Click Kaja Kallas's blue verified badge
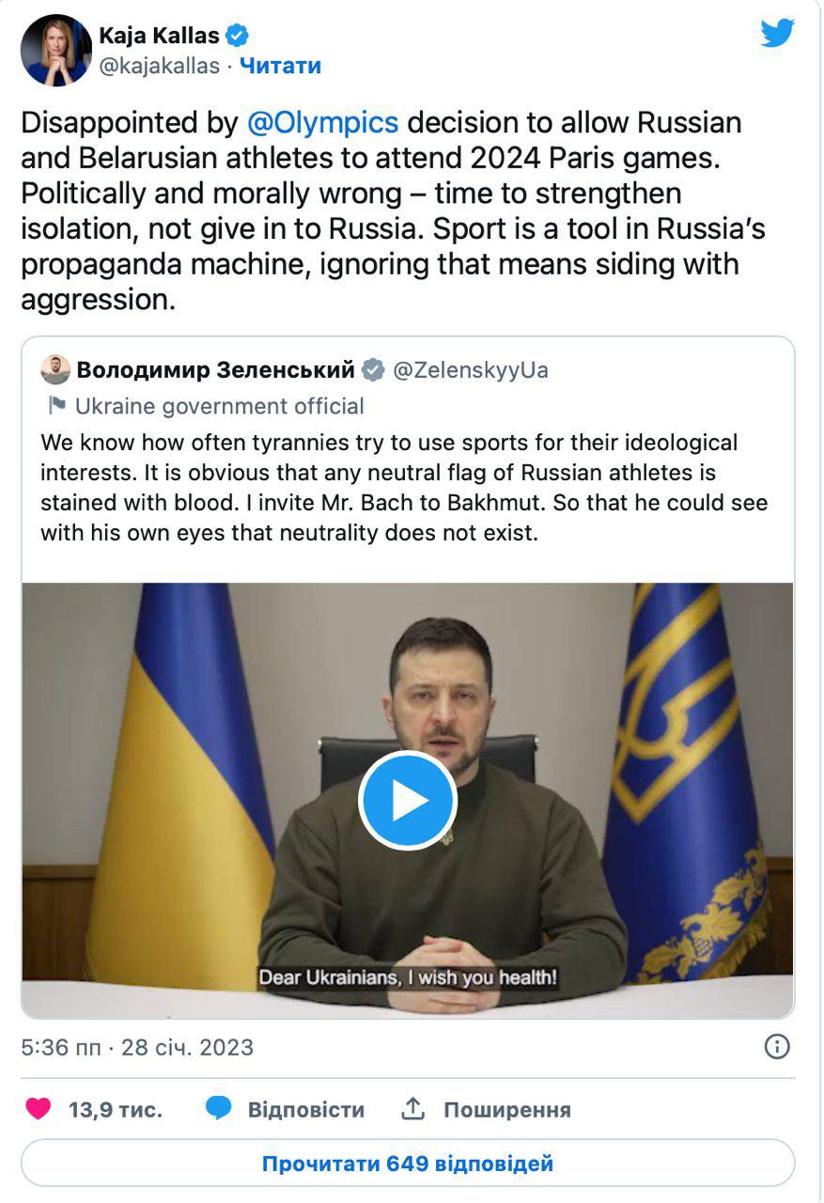Image resolution: width=824 pixels, height=1203 pixels. [239, 37]
